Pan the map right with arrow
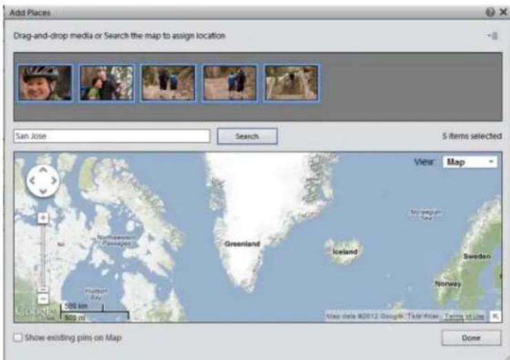The width and height of the screenshot is (510, 360). (x=54, y=180)
